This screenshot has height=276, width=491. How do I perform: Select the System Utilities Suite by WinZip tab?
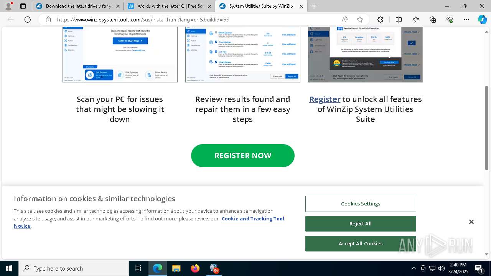pyautogui.click(x=261, y=6)
